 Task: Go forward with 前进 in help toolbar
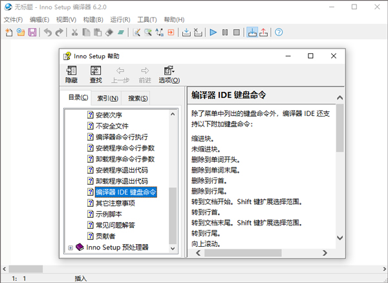tap(145, 74)
